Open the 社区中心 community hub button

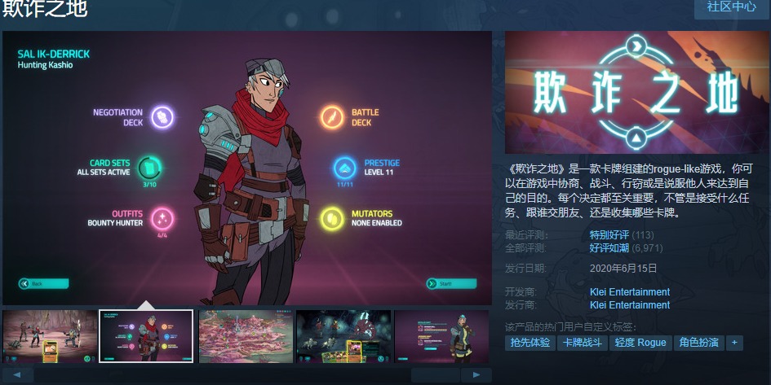(x=731, y=7)
